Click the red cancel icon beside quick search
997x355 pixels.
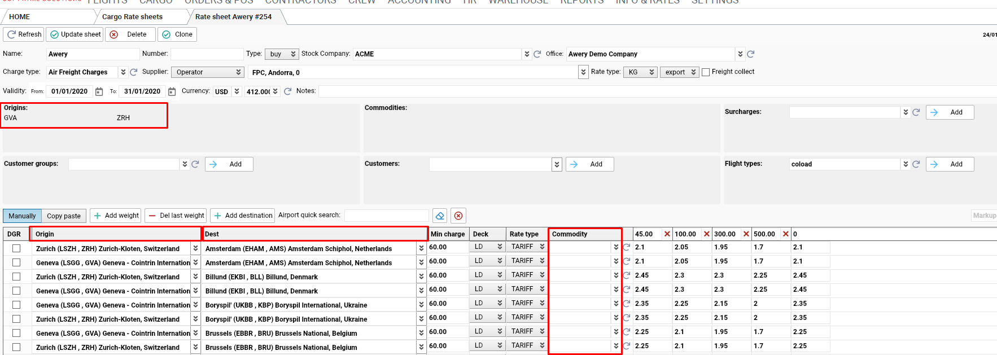[x=458, y=216]
